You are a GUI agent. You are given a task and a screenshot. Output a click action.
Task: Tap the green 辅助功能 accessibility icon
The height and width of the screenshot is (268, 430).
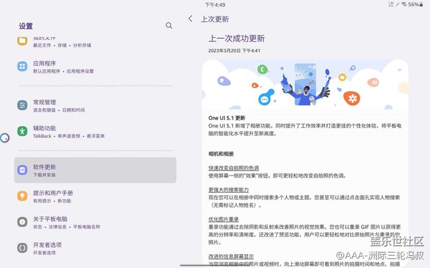[x=22, y=131]
